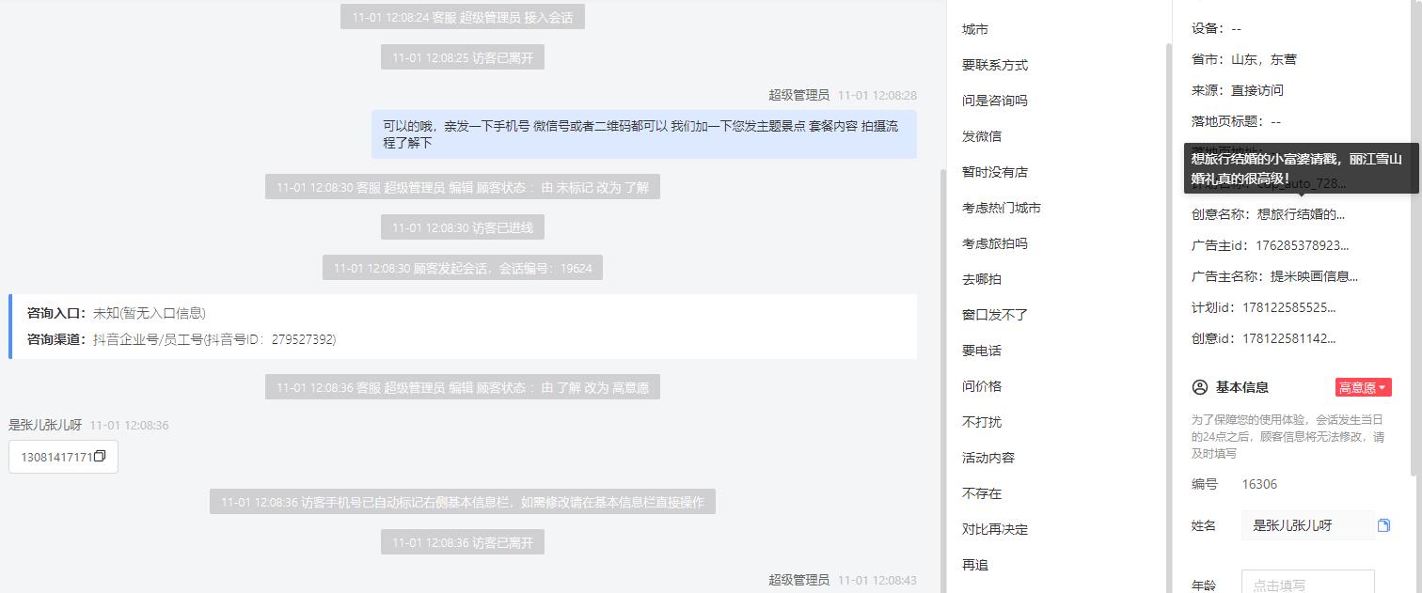Select the 要联系方式 quick reply
The height and width of the screenshot is (593, 1422).
tap(995, 65)
